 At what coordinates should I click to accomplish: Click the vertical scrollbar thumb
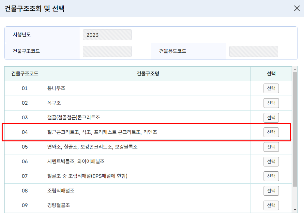[x=295, y=129]
